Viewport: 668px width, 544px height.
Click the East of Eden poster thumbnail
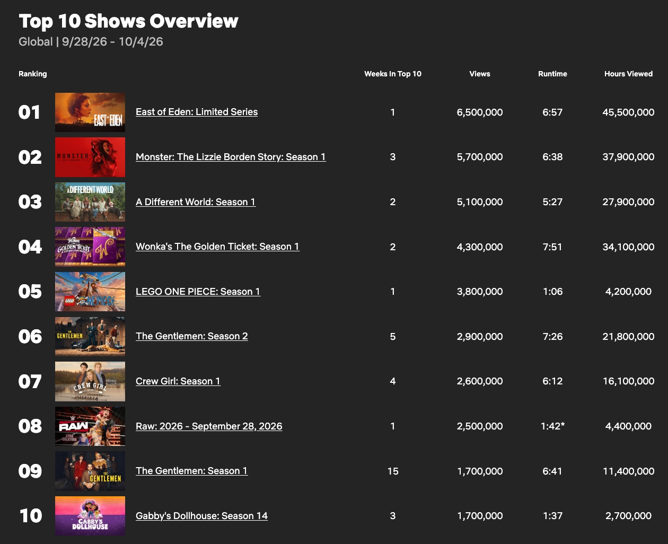(x=90, y=112)
